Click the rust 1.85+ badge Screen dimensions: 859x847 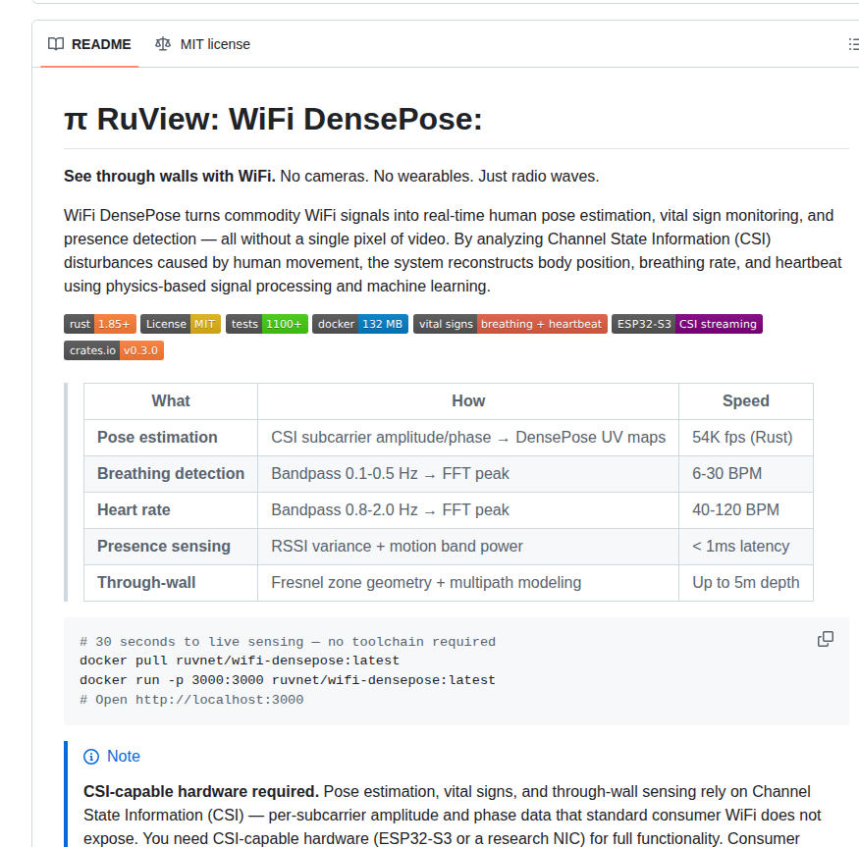tap(100, 324)
